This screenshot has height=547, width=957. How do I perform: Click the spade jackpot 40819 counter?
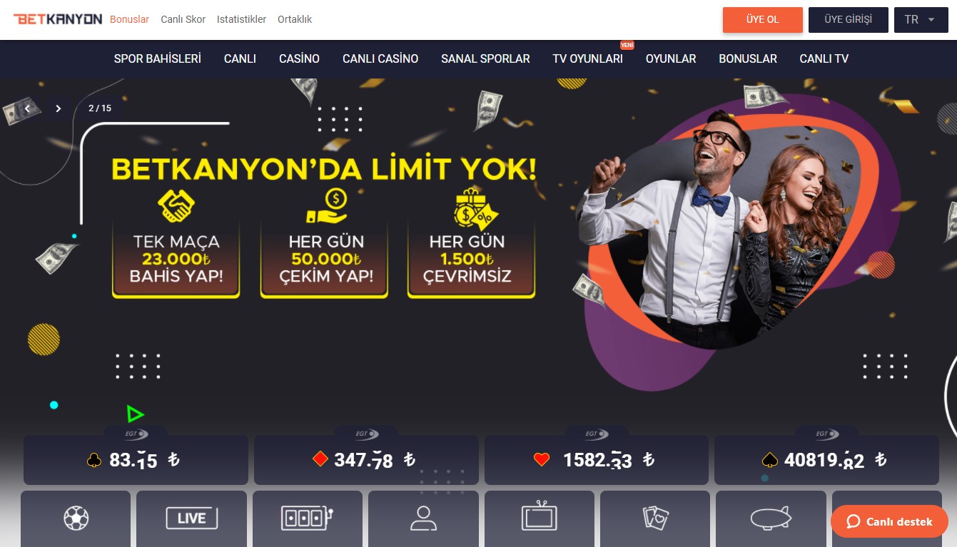826,460
